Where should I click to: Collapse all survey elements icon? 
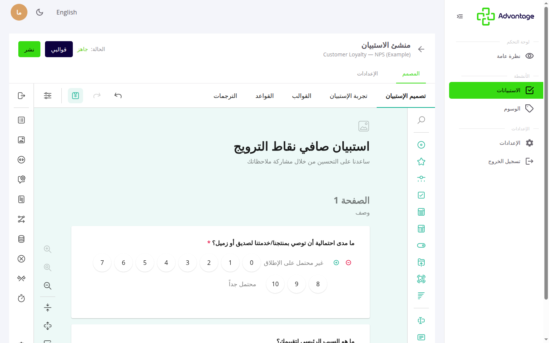tap(48, 308)
